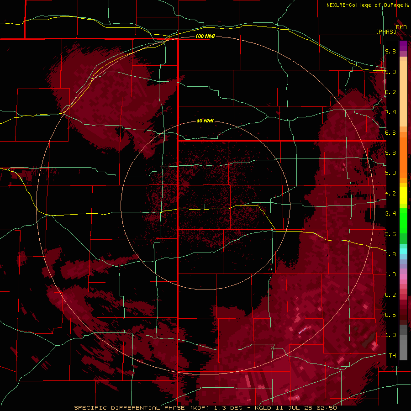Click the 100 NMI range ring label
The width and height of the screenshot is (411, 411).
coord(205,36)
